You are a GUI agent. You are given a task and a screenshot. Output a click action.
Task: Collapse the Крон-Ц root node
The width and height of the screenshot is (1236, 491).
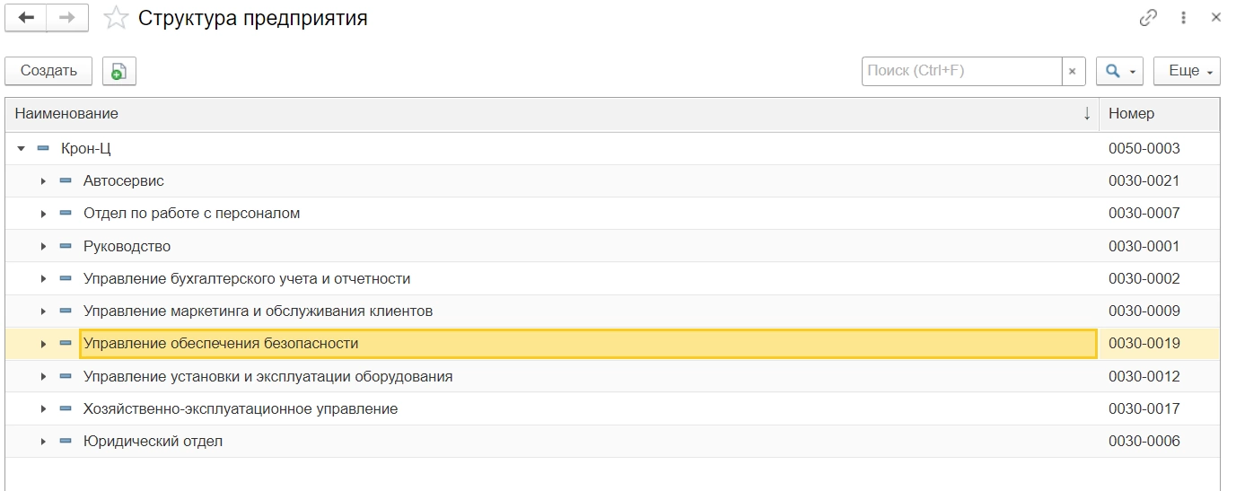coord(22,148)
